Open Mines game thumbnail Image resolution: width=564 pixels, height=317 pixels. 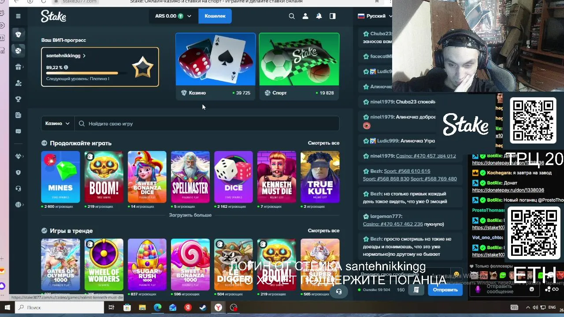point(60,177)
